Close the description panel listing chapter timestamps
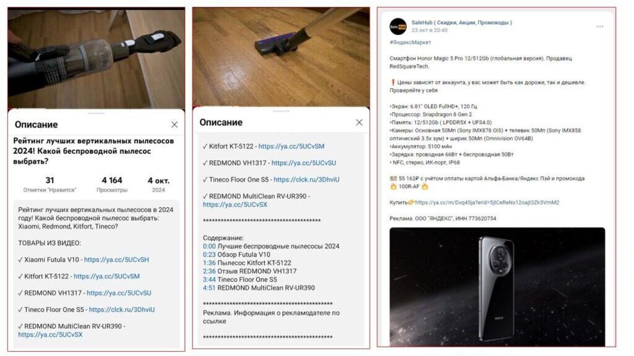 coord(359,122)
